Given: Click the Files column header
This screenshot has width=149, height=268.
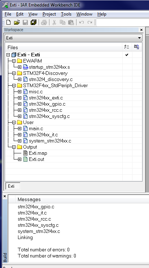Looking at the screenshot, I should [x=64, y=47].
